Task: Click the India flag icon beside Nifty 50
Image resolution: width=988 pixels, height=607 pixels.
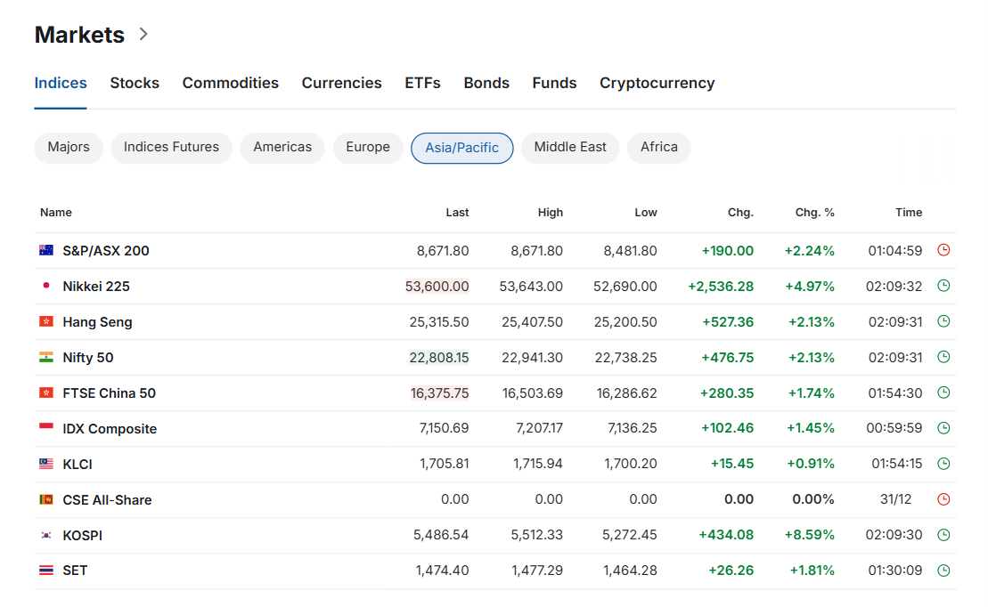Action: [46, 357]
